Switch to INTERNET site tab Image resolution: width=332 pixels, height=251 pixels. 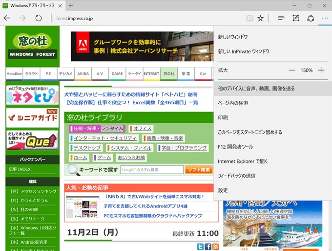point(151,74)
